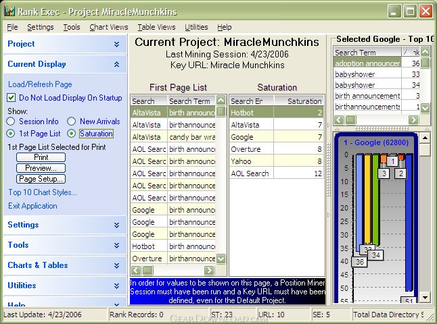Image resolution: width=437 pixels, height=324 pixels.
Task: Select the 1st Page List radio button
Action: (x=11, y=134)
